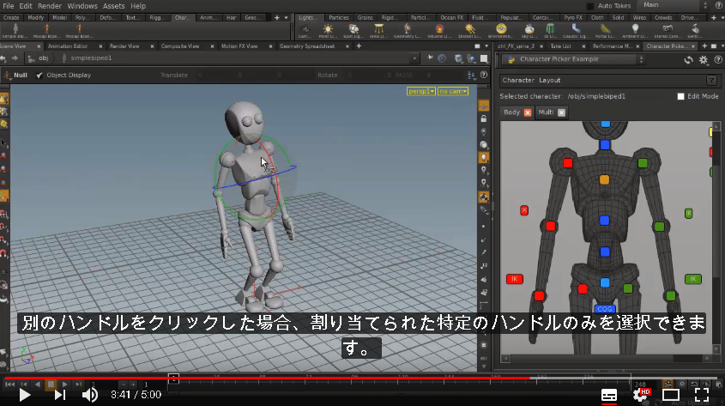Click the Sky Light shelf tool

click(x=529, y=31)
